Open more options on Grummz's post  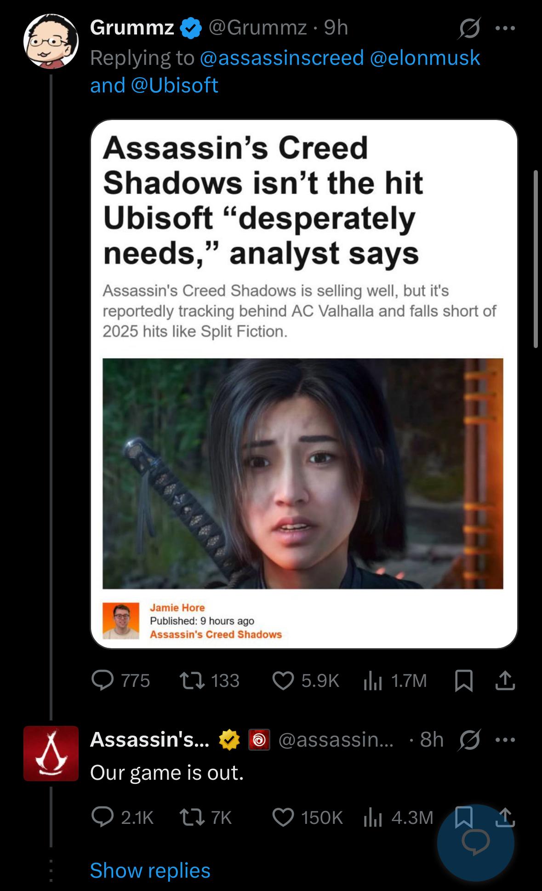[505, 29]
